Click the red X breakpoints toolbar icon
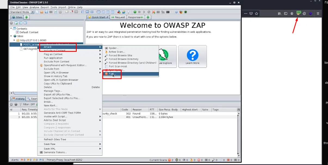 (153, 12)
